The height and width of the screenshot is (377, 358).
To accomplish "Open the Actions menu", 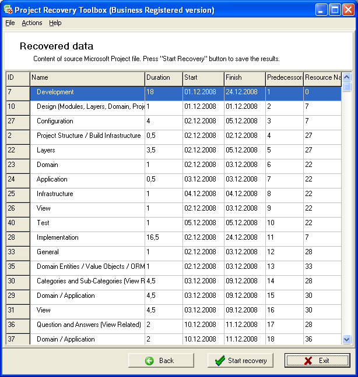I will 32,23.
